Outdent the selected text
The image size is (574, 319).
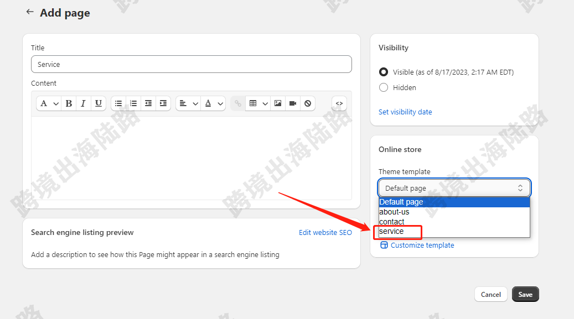coord(148,103)
